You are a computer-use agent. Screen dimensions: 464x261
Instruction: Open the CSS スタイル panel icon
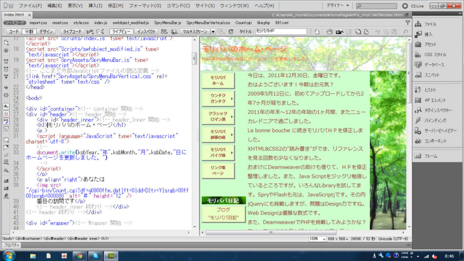(x=418, y=55)
